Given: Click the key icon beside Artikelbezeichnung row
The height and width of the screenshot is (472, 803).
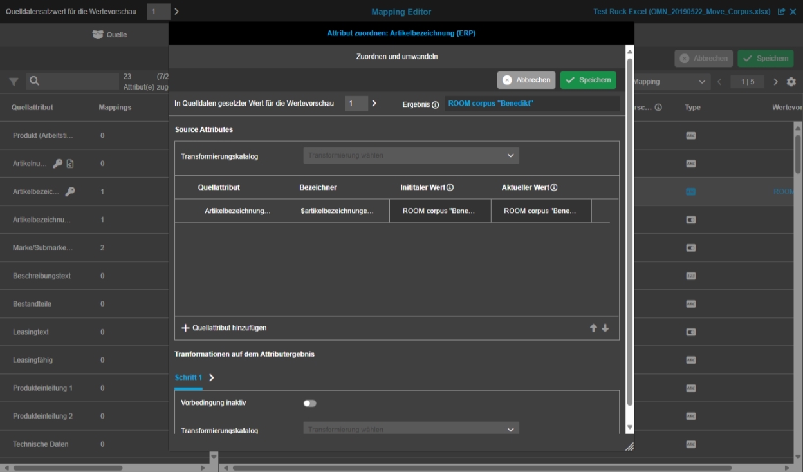Looking at the screenshot, I should point(70,191).
